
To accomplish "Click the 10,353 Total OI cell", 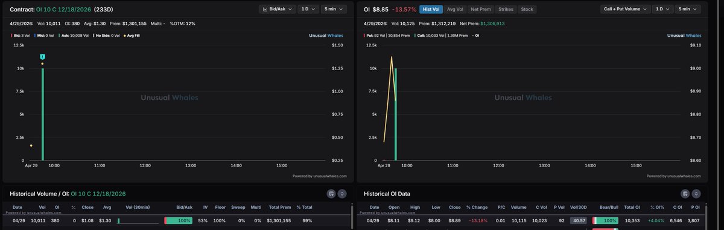I will point(632,221).
